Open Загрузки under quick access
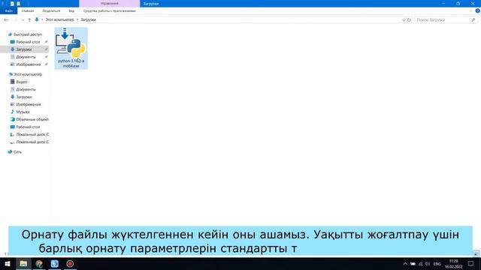481x270 pixels. tap(23, 49)
